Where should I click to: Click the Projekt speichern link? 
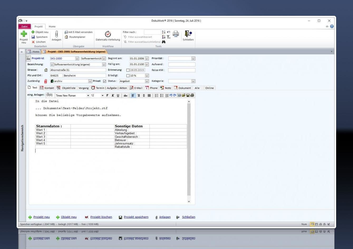pos(136,217)
